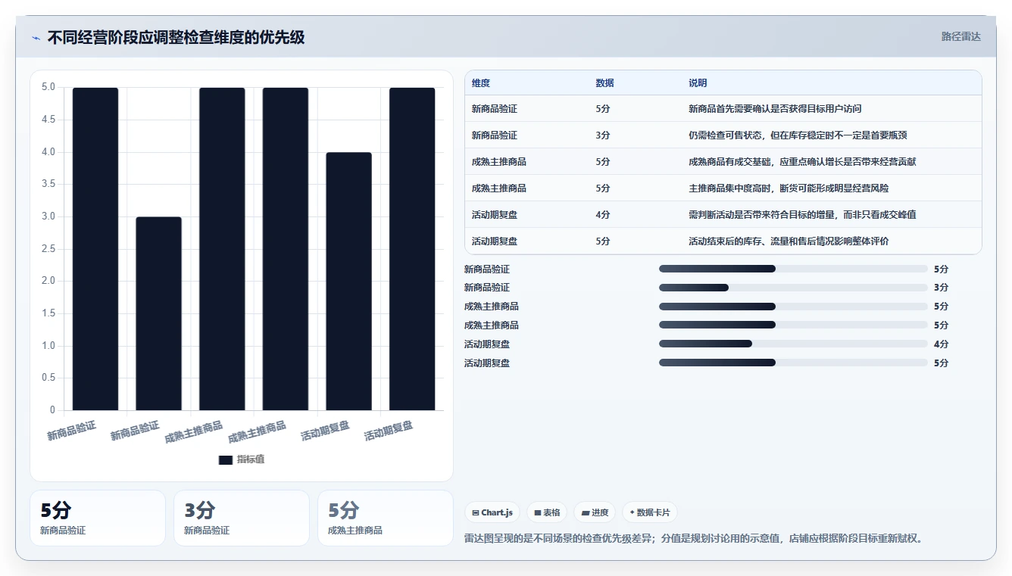Click the 新商品验证 chart bar reaching 5.0
Viewport: 1012px width, 576px height.
(x=95, y=249)
